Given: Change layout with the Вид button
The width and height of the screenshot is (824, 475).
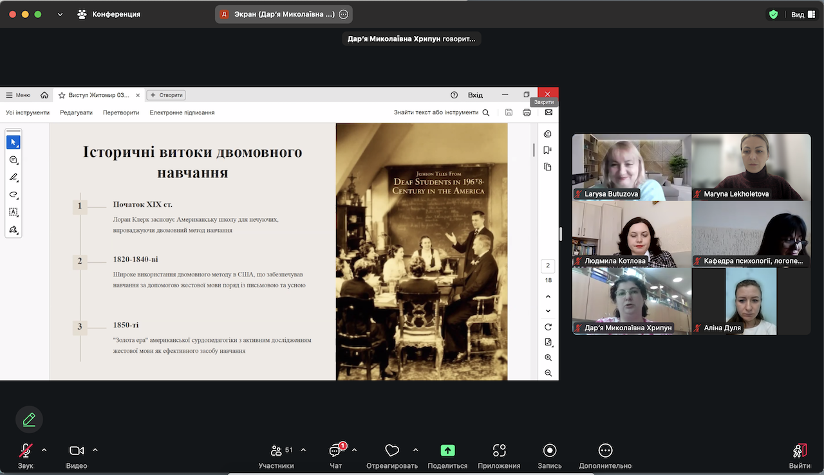Looking at the screenshot, I should click(x=802, y=14).
